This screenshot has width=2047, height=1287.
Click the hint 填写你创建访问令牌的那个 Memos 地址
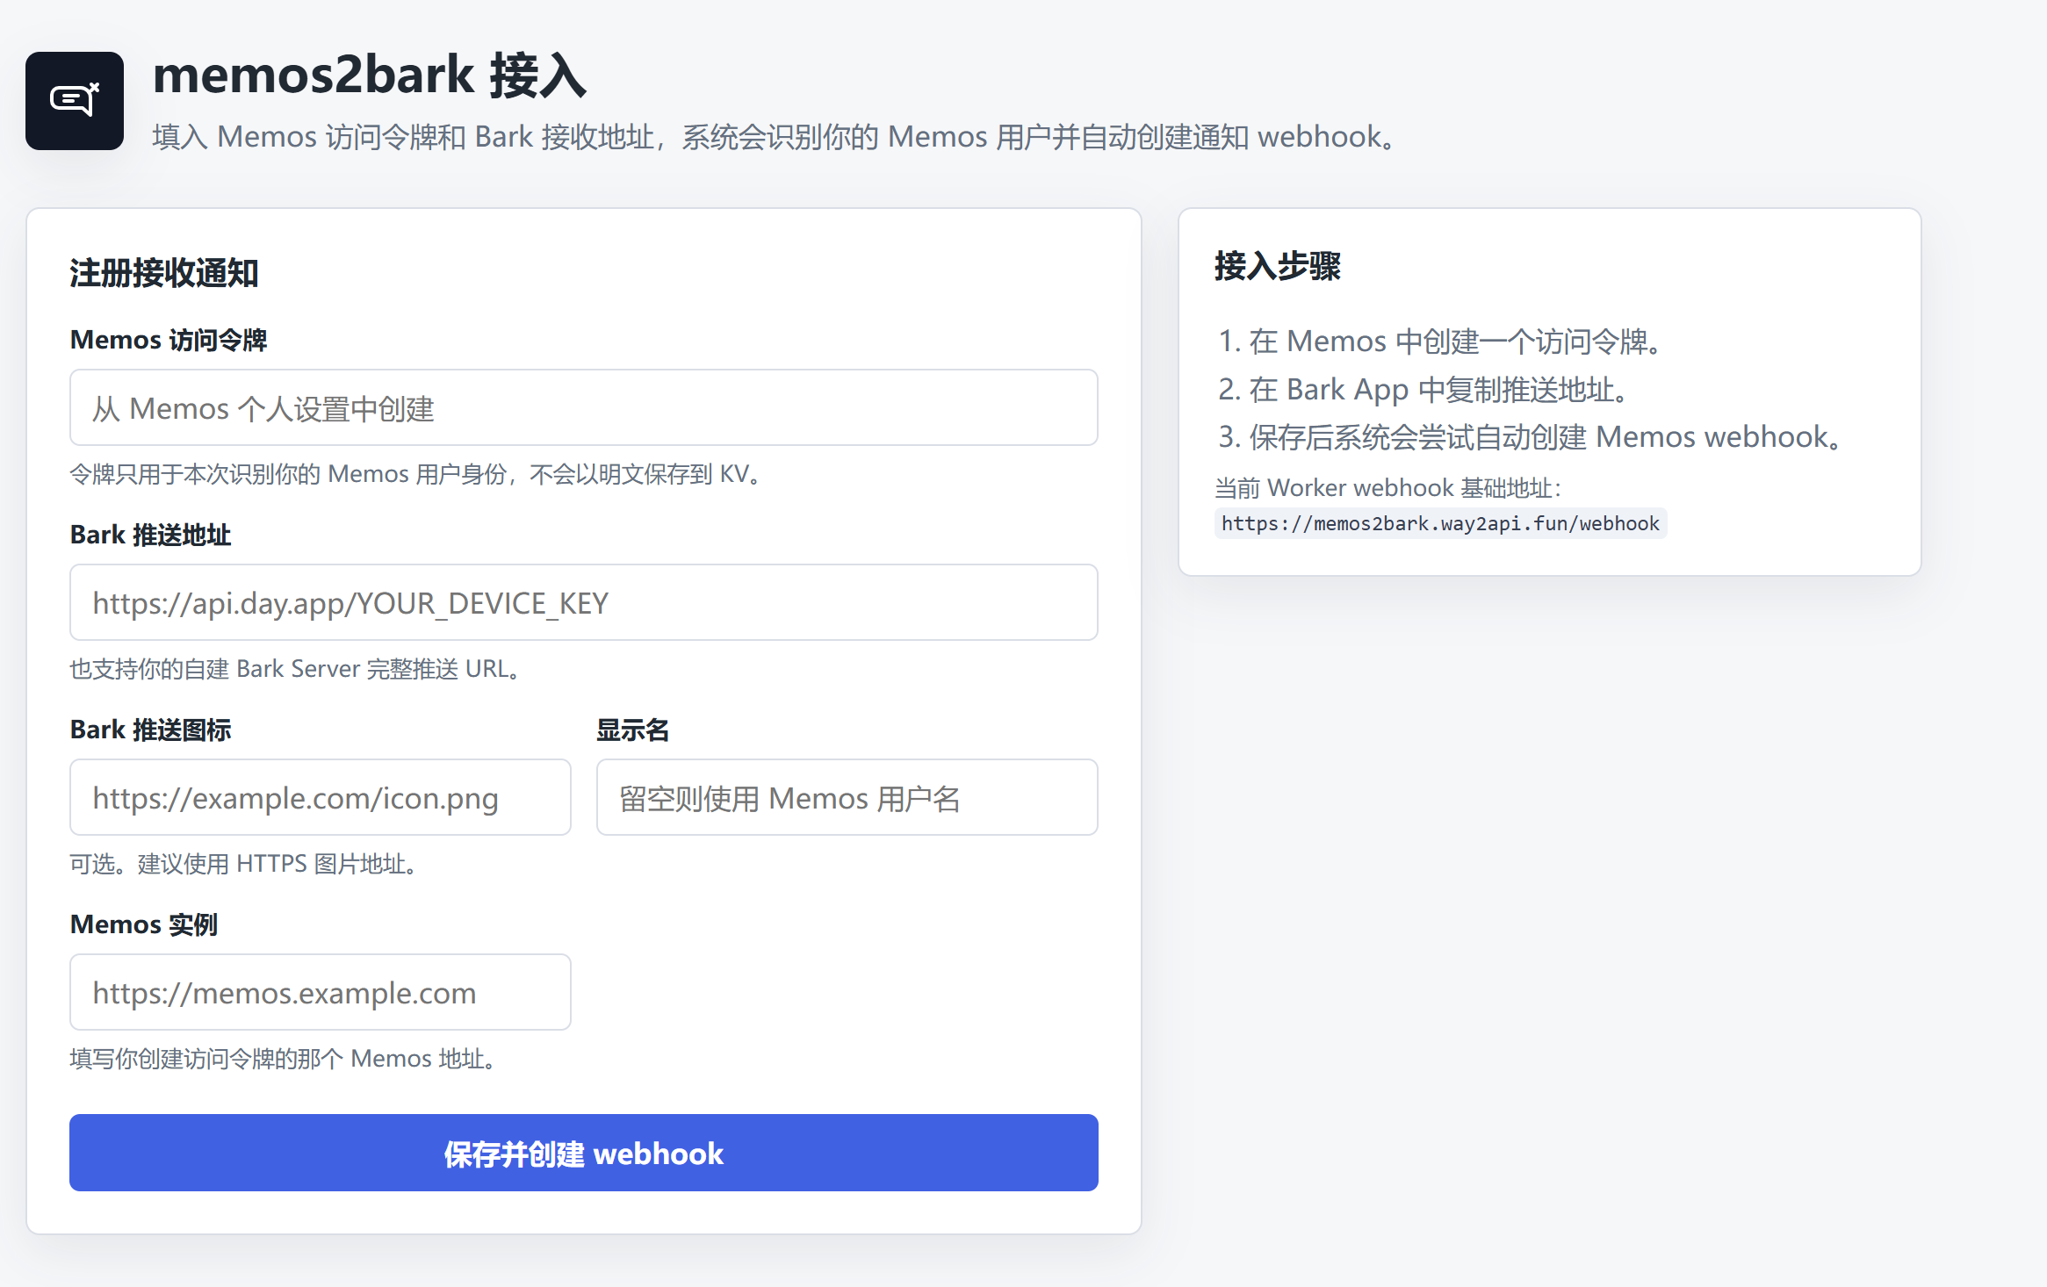[283, 1059]
